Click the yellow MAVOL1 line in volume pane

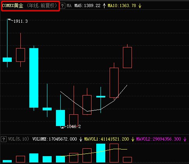(x=94, y=153)
